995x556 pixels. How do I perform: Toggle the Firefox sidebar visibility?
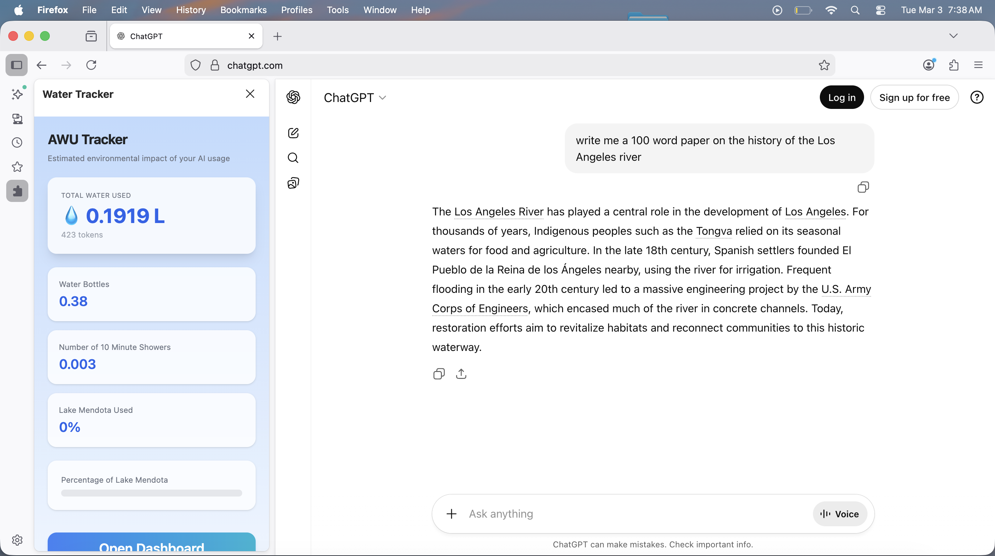[x=16, y=65]
